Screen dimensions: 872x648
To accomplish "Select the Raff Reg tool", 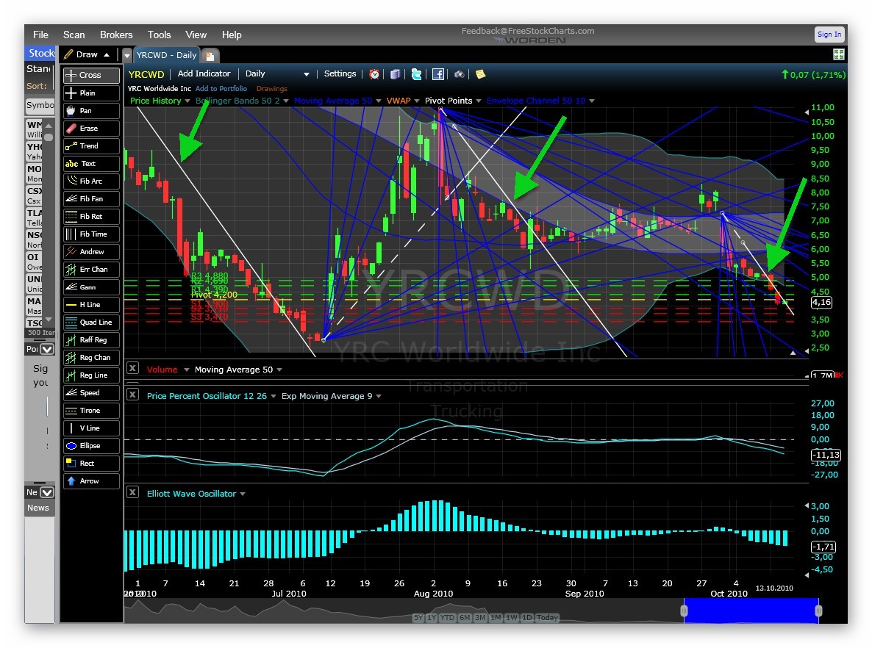I will (x=91, y=340).
